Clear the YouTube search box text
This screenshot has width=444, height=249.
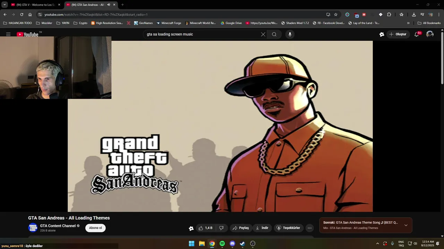263,34
